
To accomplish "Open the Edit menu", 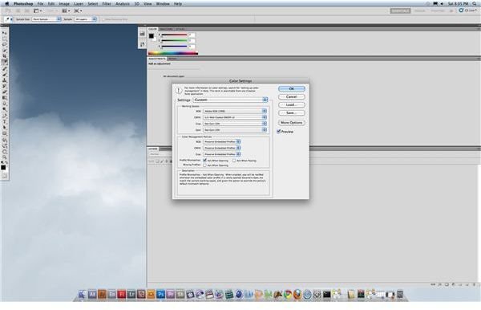I will click(x=51, y=4).
